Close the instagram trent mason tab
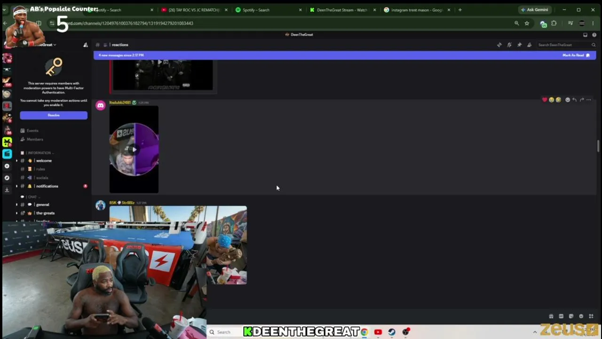 [449, 10]
